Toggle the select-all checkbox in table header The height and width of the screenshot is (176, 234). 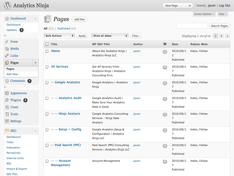click(x=47, y=44)
